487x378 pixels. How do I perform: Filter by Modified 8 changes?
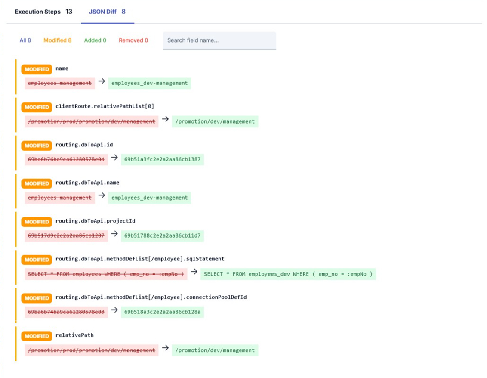coord(58,40)
